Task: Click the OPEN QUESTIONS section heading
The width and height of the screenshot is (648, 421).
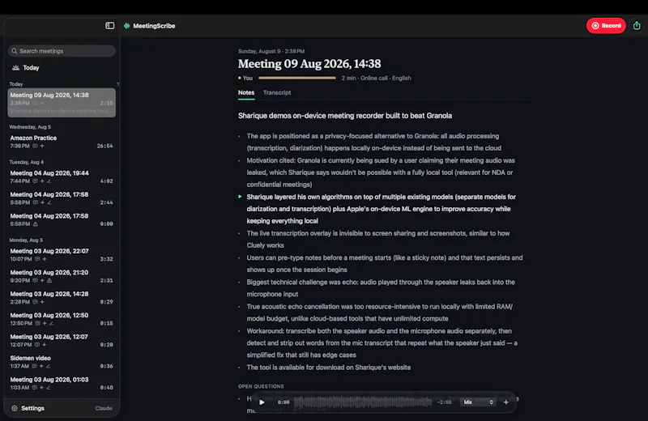Action: coord(261,386)
